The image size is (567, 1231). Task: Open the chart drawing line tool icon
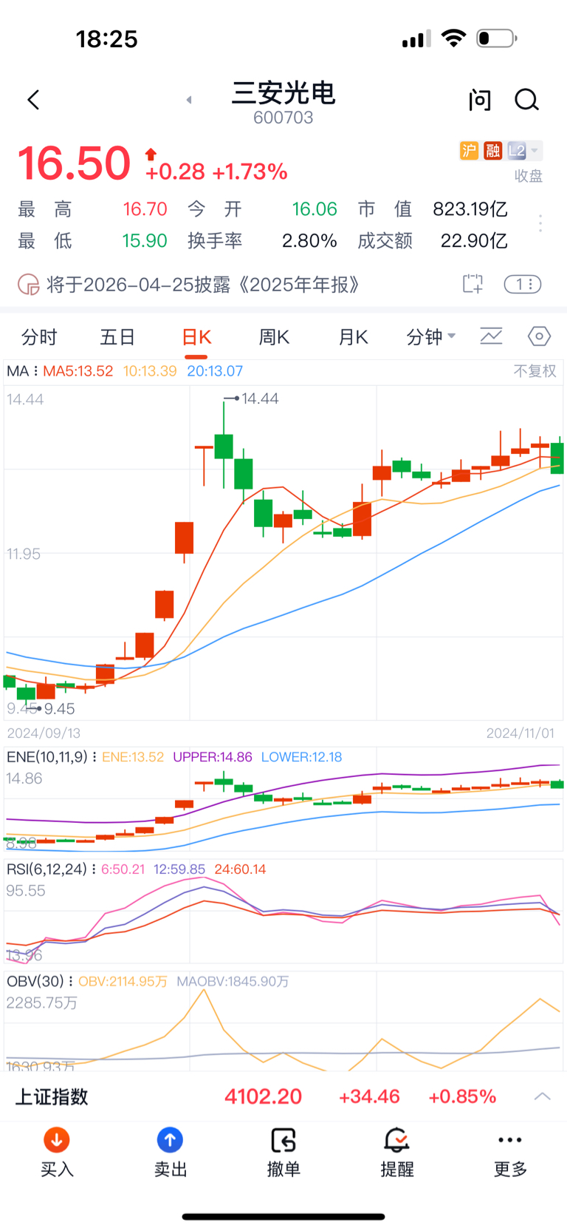[x=491, y=336]
